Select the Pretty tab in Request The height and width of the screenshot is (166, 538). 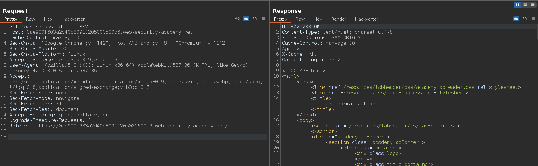click(11, 19)
